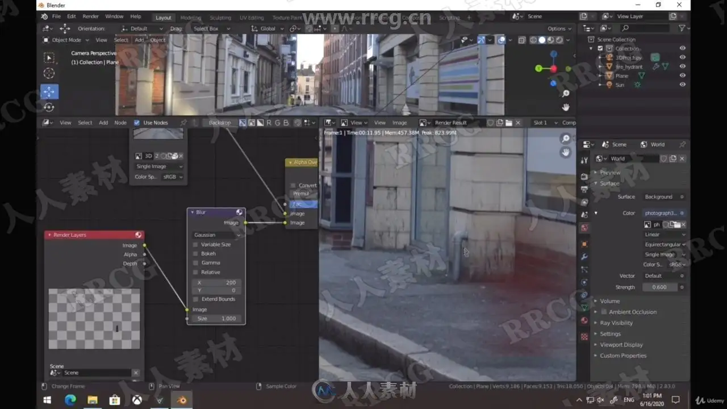Open the Windows Start menu
The height and width of the screenshot is (409, 727).
(48, 400)
